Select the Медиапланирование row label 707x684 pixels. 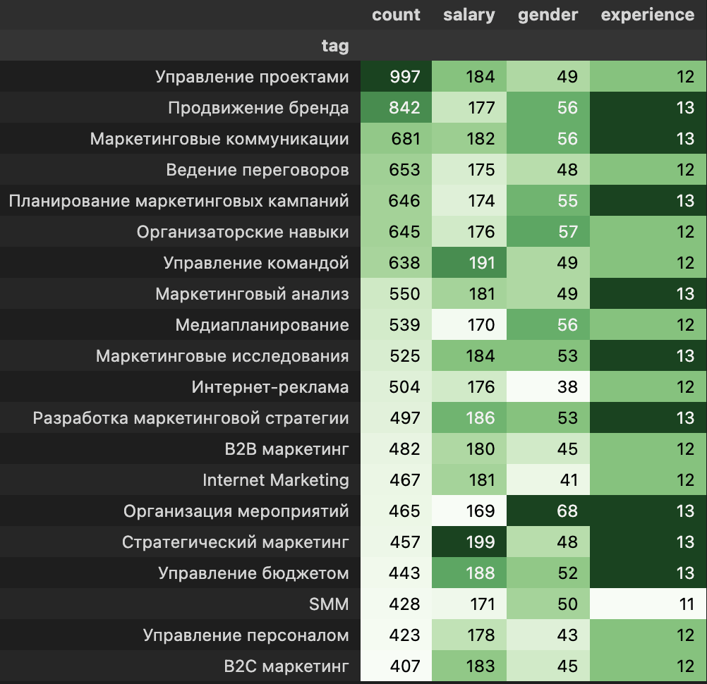[262, 325]
